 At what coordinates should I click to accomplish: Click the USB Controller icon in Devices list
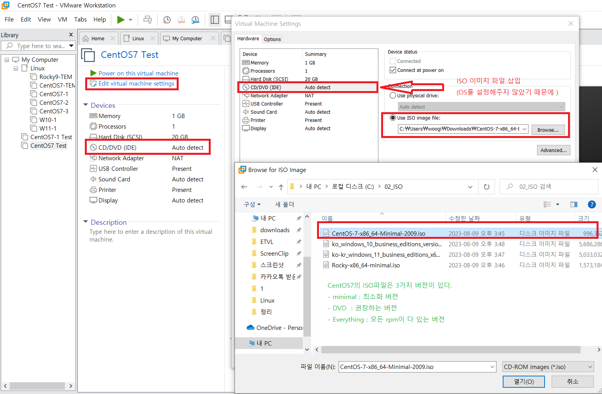pos(93,168)
